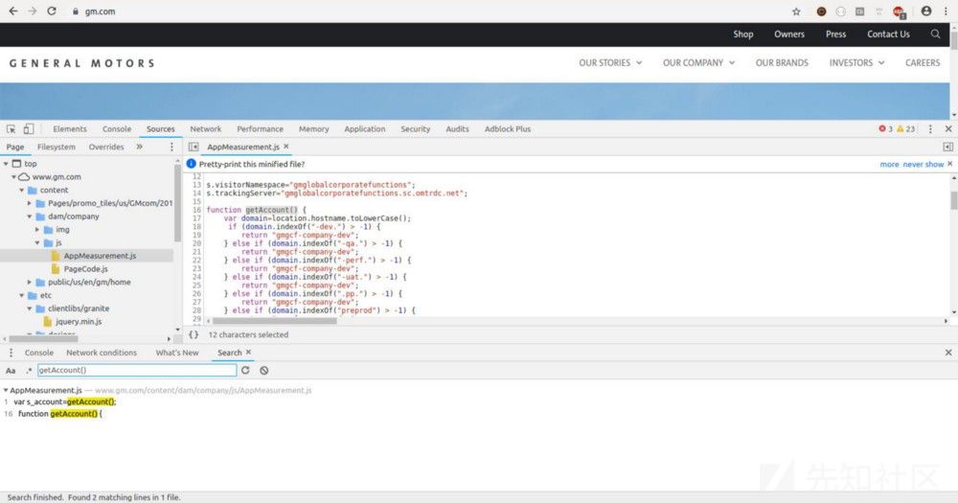Dismiss the pretty-print infobar
This screenshot has width=958, height=503.
click(x=950, y=164)
